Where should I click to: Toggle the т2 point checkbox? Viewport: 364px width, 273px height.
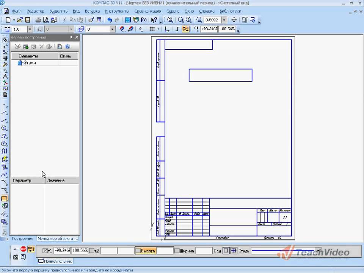point(91,251)
